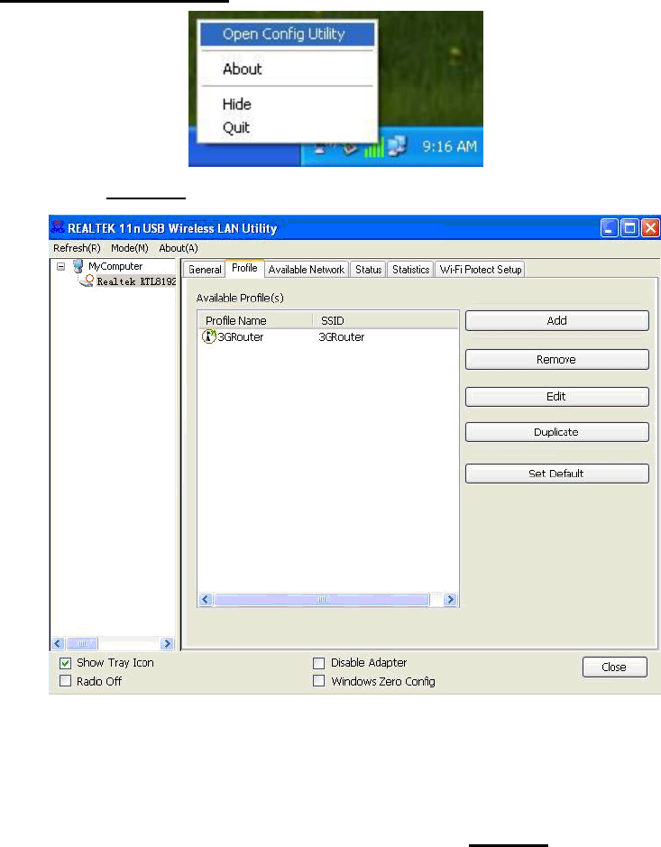Screen dimensions: 661x847
Task: Click profile list scroll right arrow
Action: [450, 599]
